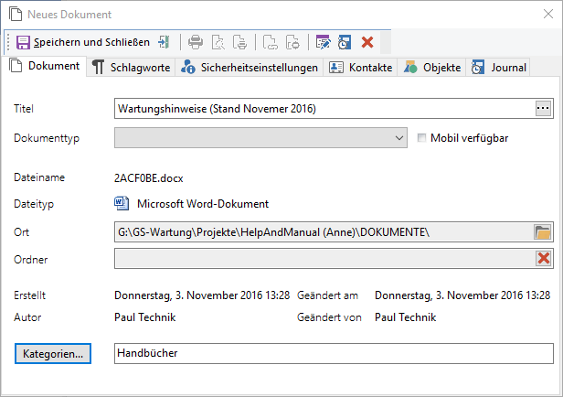Enable the Mobil verfügbar checkbox
The image size is (563, 397).
pos(422,138)
